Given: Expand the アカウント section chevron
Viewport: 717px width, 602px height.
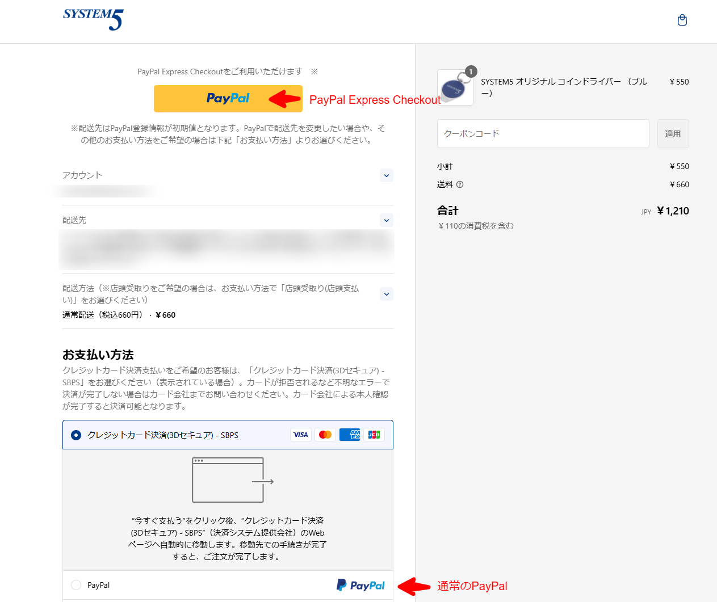Looking at the screenshot, I should pos(387,175).
